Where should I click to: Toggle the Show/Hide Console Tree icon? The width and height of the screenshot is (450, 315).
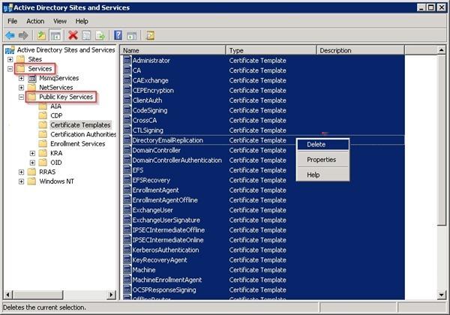tap(56, 35)
